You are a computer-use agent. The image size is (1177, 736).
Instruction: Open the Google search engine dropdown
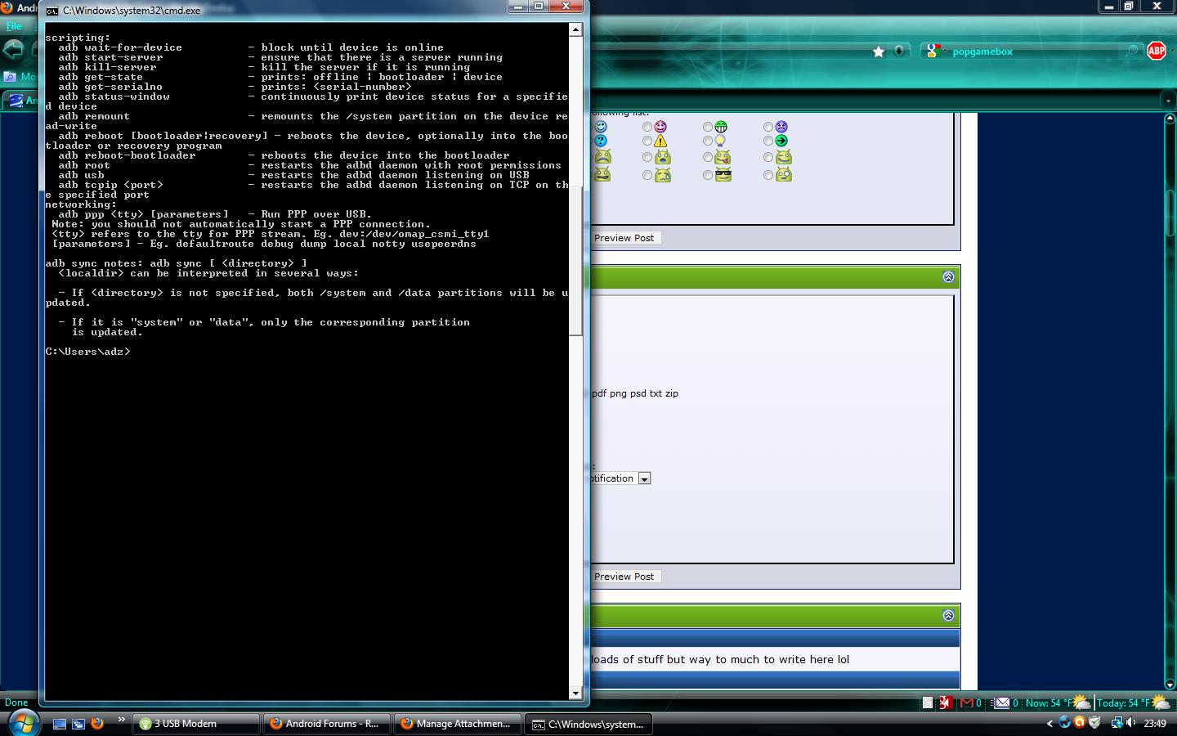(935, 52)
